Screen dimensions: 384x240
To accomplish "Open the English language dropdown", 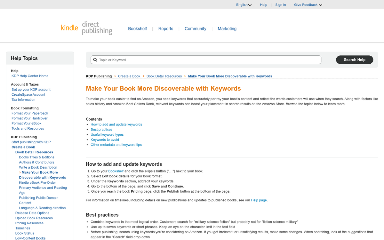I will (x=244, y=4).
